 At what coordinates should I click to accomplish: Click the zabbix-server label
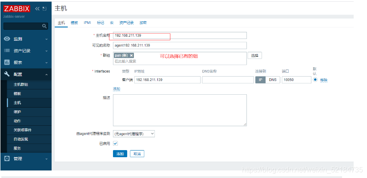pyautogui.click(x=14, y=16)
